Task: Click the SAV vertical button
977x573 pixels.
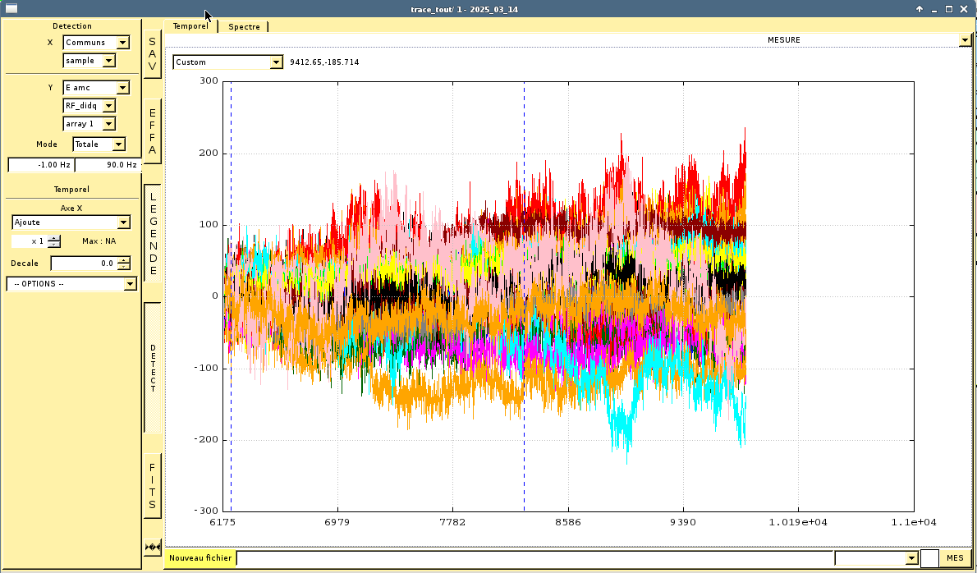Action: click(152, 54)
